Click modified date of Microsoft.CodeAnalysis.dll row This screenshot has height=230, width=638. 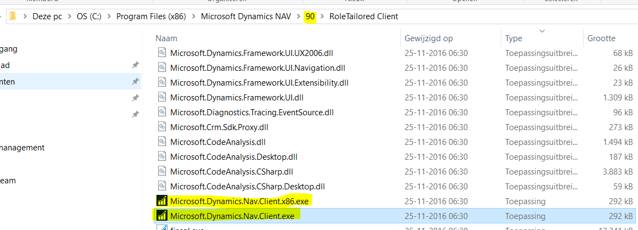tap(436, 142)
